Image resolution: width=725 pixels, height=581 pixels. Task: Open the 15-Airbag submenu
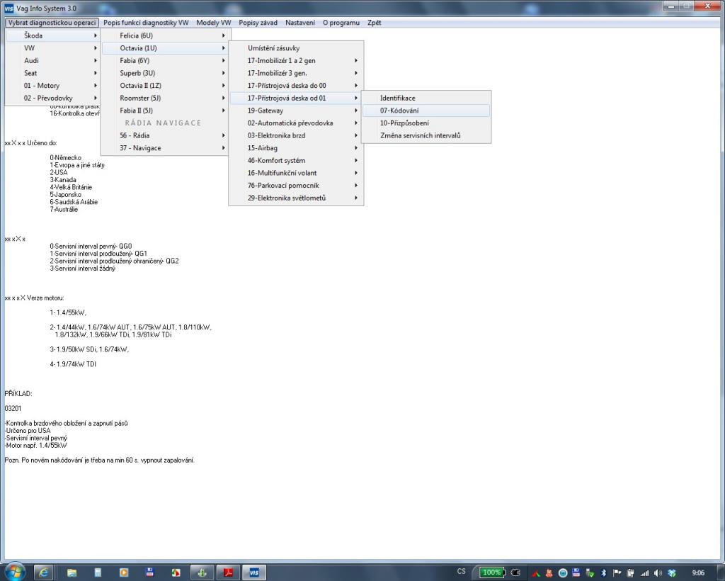tap(296, 148)
